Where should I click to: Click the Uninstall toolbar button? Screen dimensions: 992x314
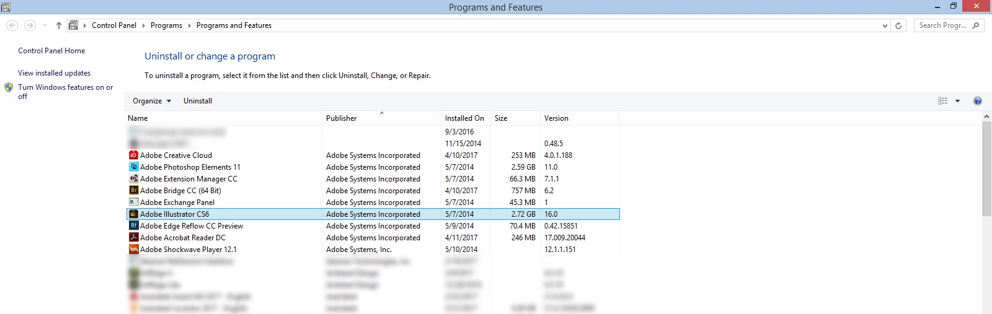198,101
